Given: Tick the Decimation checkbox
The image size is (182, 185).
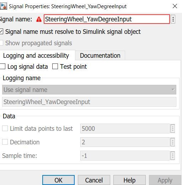Looking at the screenshot, I should click(5, 142).
